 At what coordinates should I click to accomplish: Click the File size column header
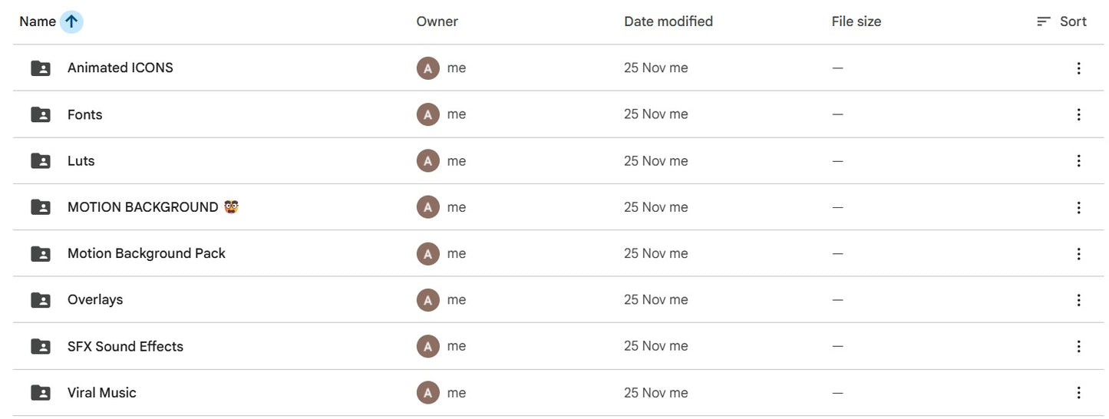click(x=856, y=21)
